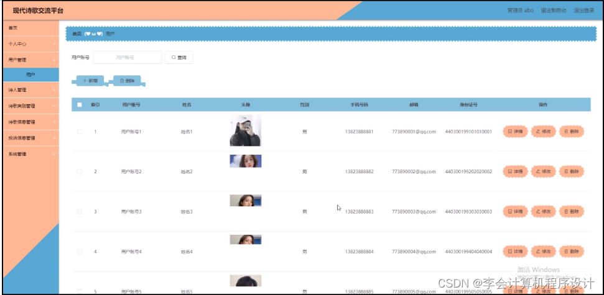Open details for 用户账号1
604x295 pixels.
(515, 132)
